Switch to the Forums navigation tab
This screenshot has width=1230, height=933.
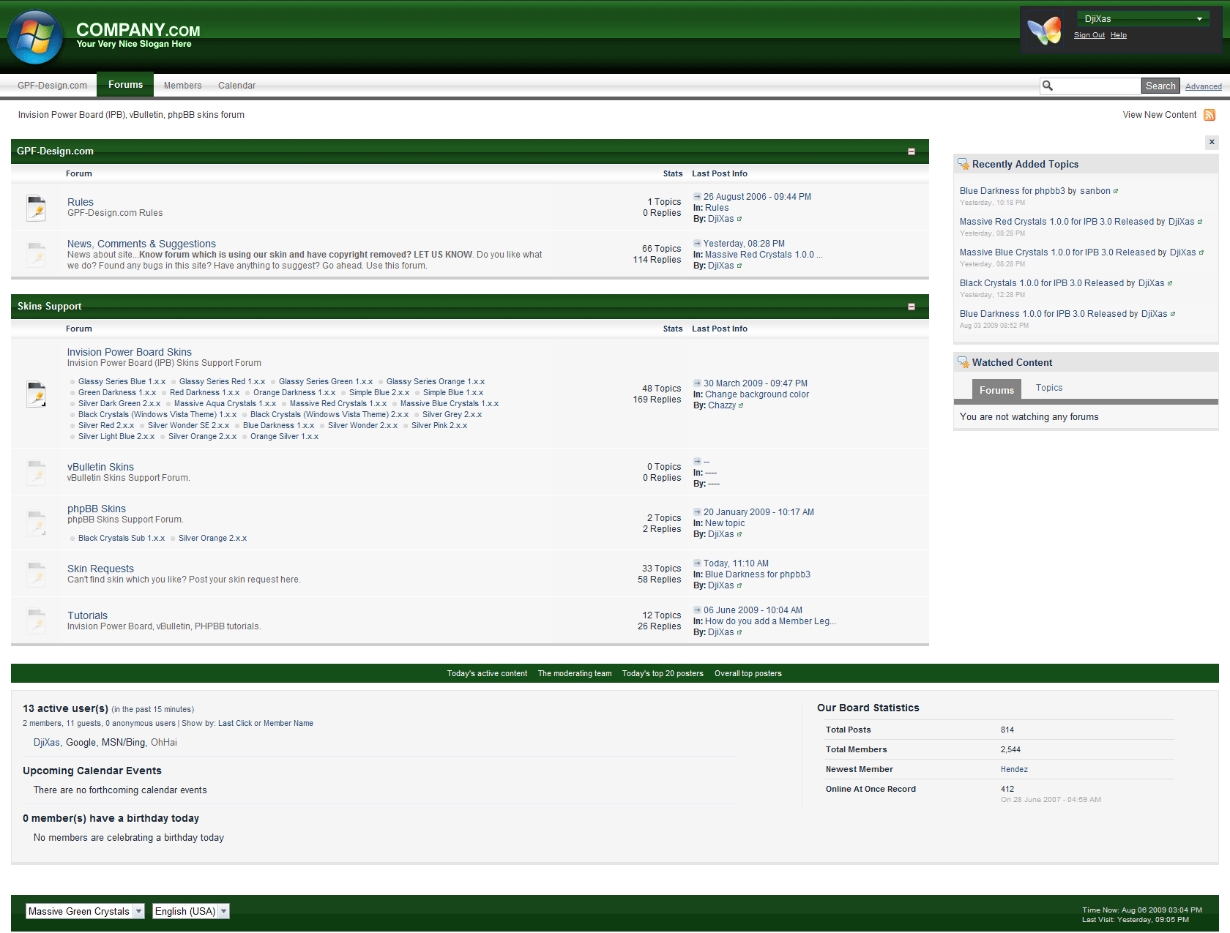click(126, 85)
